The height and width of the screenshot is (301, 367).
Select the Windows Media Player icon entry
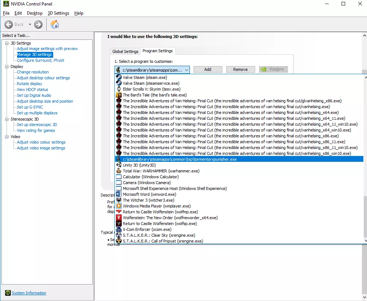(x=118, y=206)
